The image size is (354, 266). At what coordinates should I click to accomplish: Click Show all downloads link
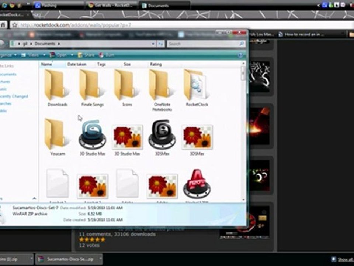click(346, 259)
